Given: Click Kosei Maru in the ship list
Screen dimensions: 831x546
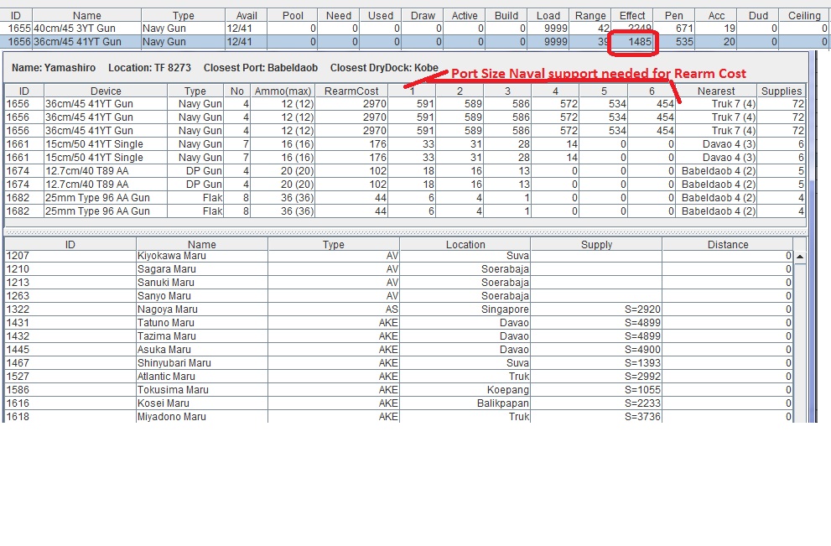Looking at the screenshot, I should coord(399,403).
